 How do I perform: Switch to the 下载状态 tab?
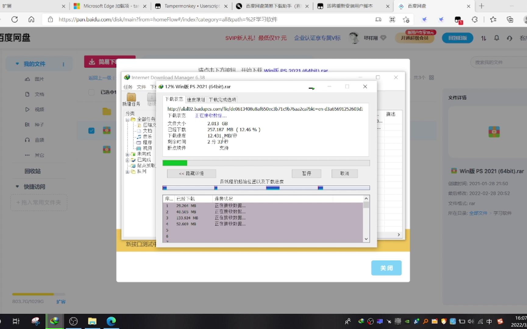tap(174, 99)
